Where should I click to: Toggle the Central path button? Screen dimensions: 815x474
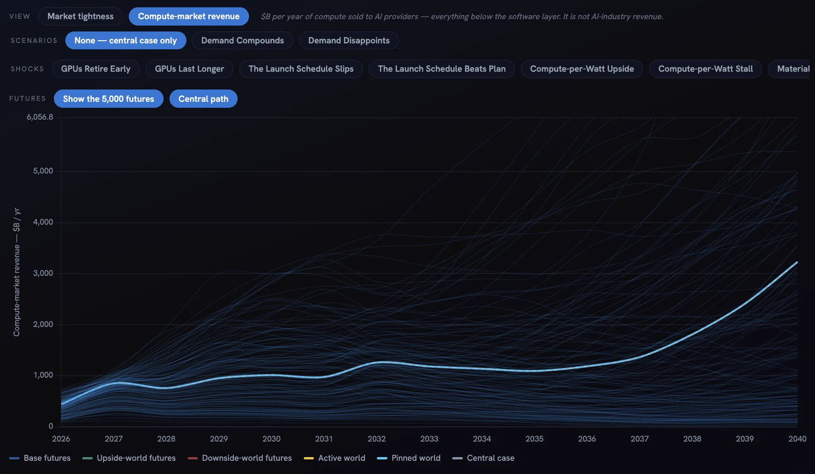tap(203, 99)
